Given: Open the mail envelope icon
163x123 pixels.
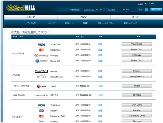Looking at the screenshot, I should pyautogui.click(x=146, y=9).
